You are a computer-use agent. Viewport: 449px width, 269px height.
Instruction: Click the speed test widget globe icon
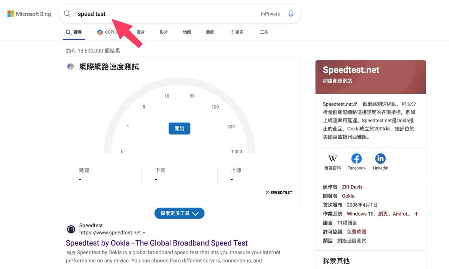pos(71,67)
